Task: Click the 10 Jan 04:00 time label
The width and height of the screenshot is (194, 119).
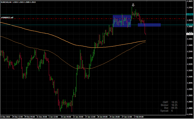Action: [x=66, y=117]
